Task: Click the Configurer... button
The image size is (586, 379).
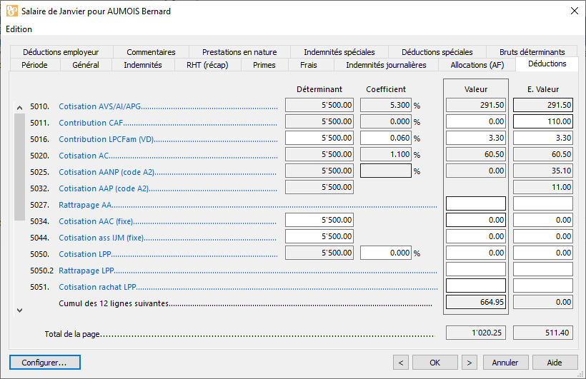Action: (x=45, y=362)
